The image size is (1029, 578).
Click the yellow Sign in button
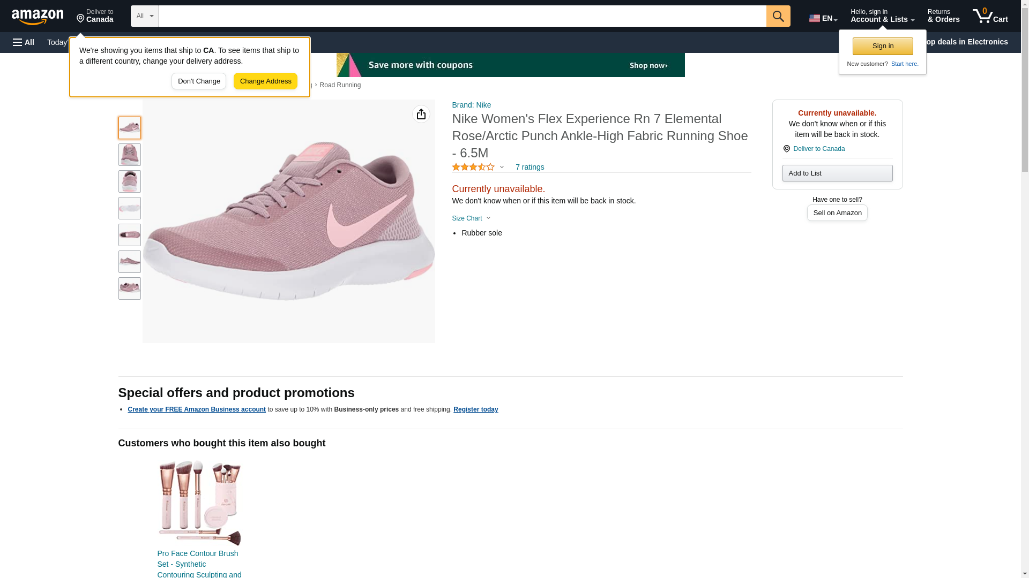[x=882, y=46]
